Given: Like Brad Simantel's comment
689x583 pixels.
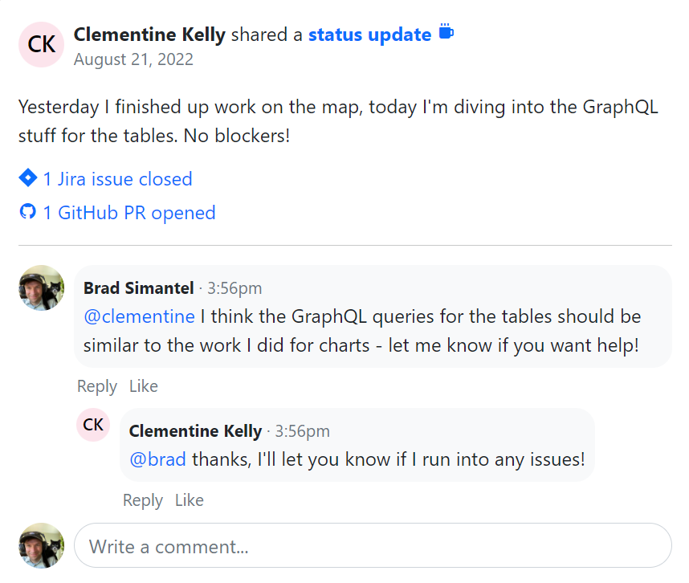Looking at the screenshot, I should click(x=144, y=386).
